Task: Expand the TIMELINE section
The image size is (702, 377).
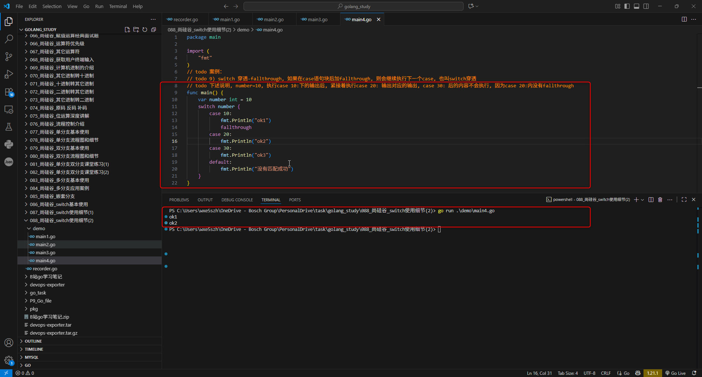Action: pyautogui.click(x=90, y=349)
